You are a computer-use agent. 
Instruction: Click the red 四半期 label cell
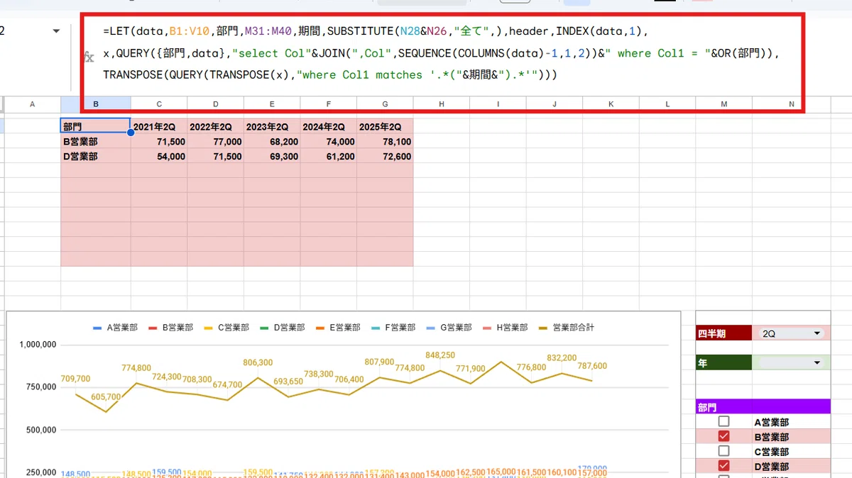click(723, 333)
